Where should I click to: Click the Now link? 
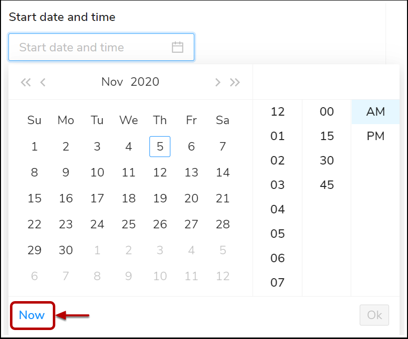click(32, 315)
